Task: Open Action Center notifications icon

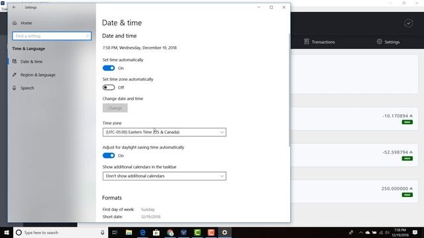Action: 415,232
